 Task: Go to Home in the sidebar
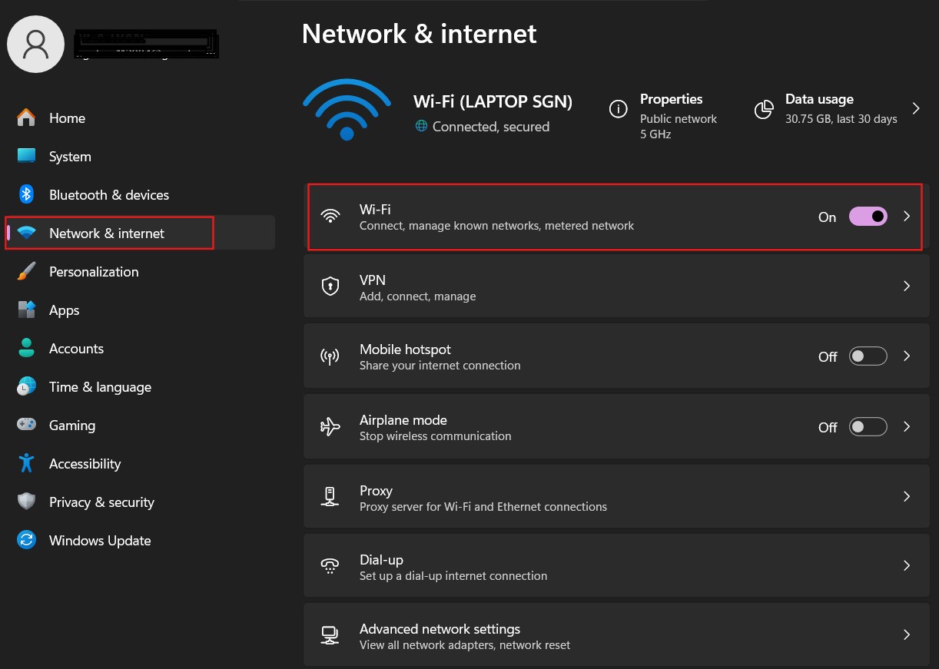pos(140,118)
